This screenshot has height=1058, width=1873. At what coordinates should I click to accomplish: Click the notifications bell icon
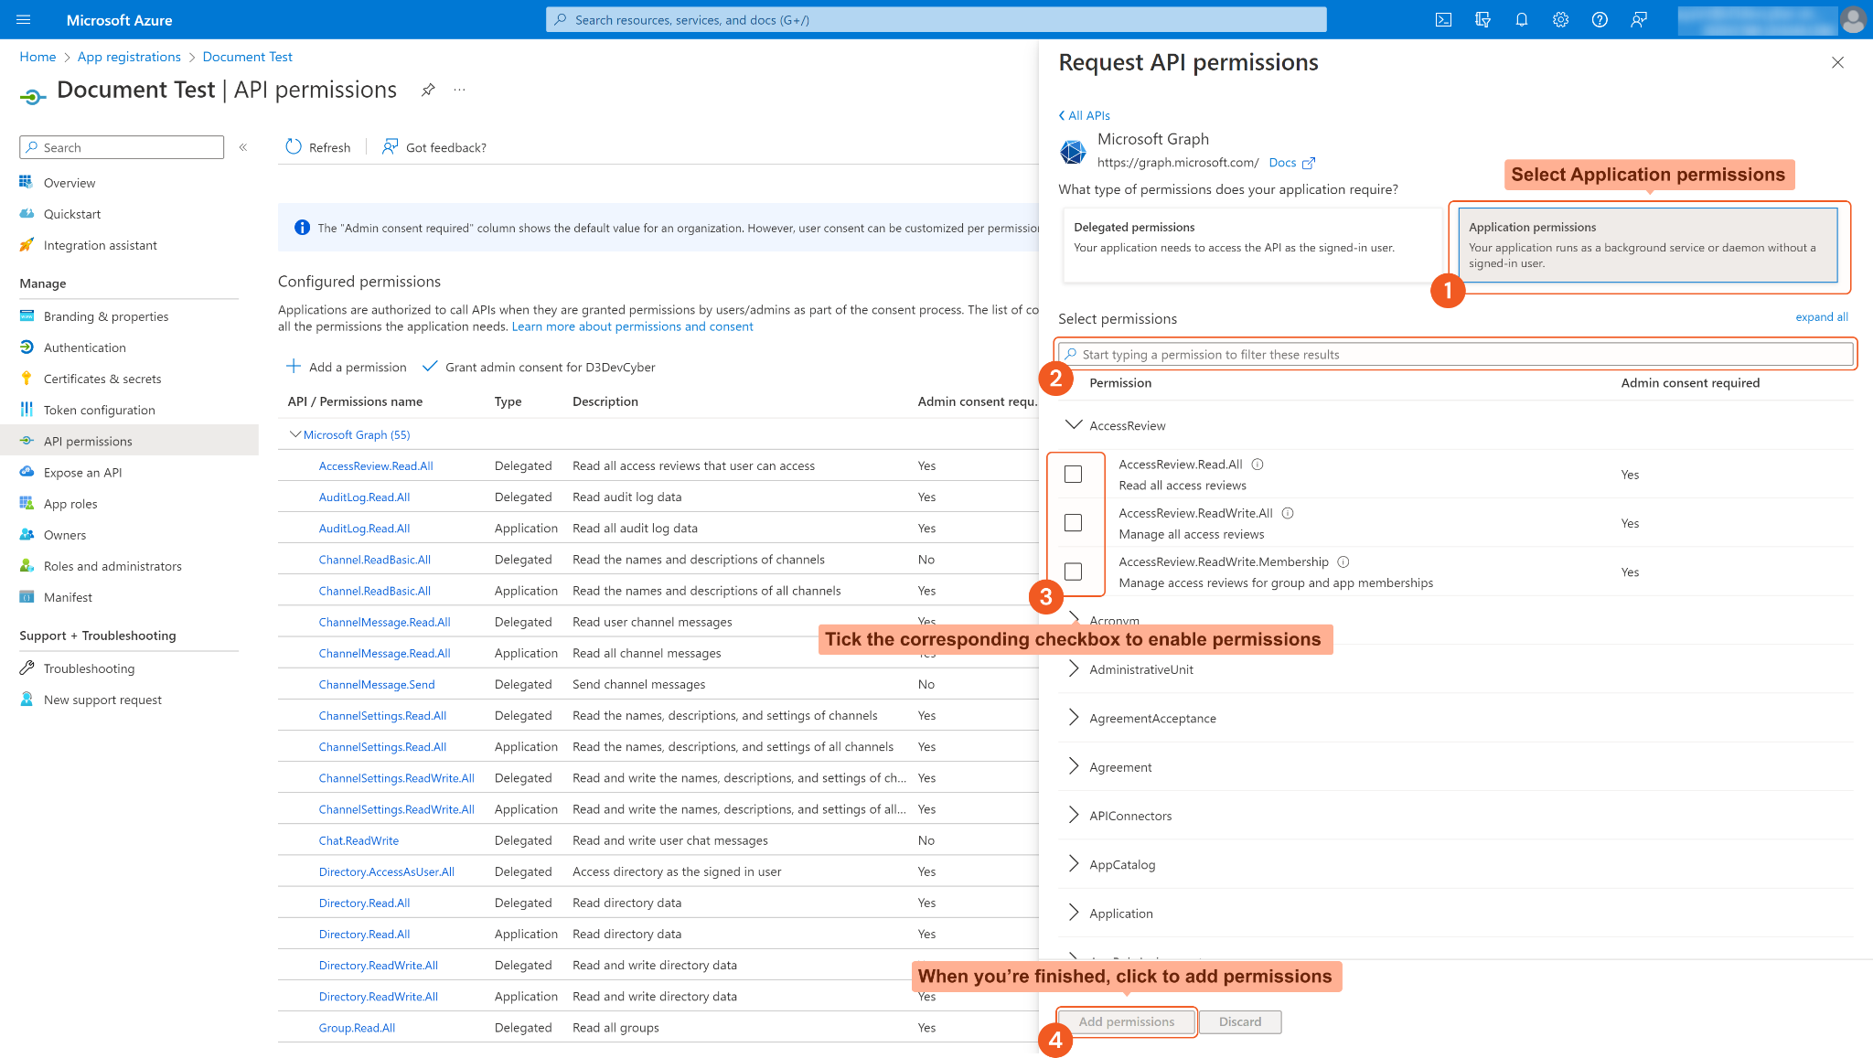pos(1522,20)
